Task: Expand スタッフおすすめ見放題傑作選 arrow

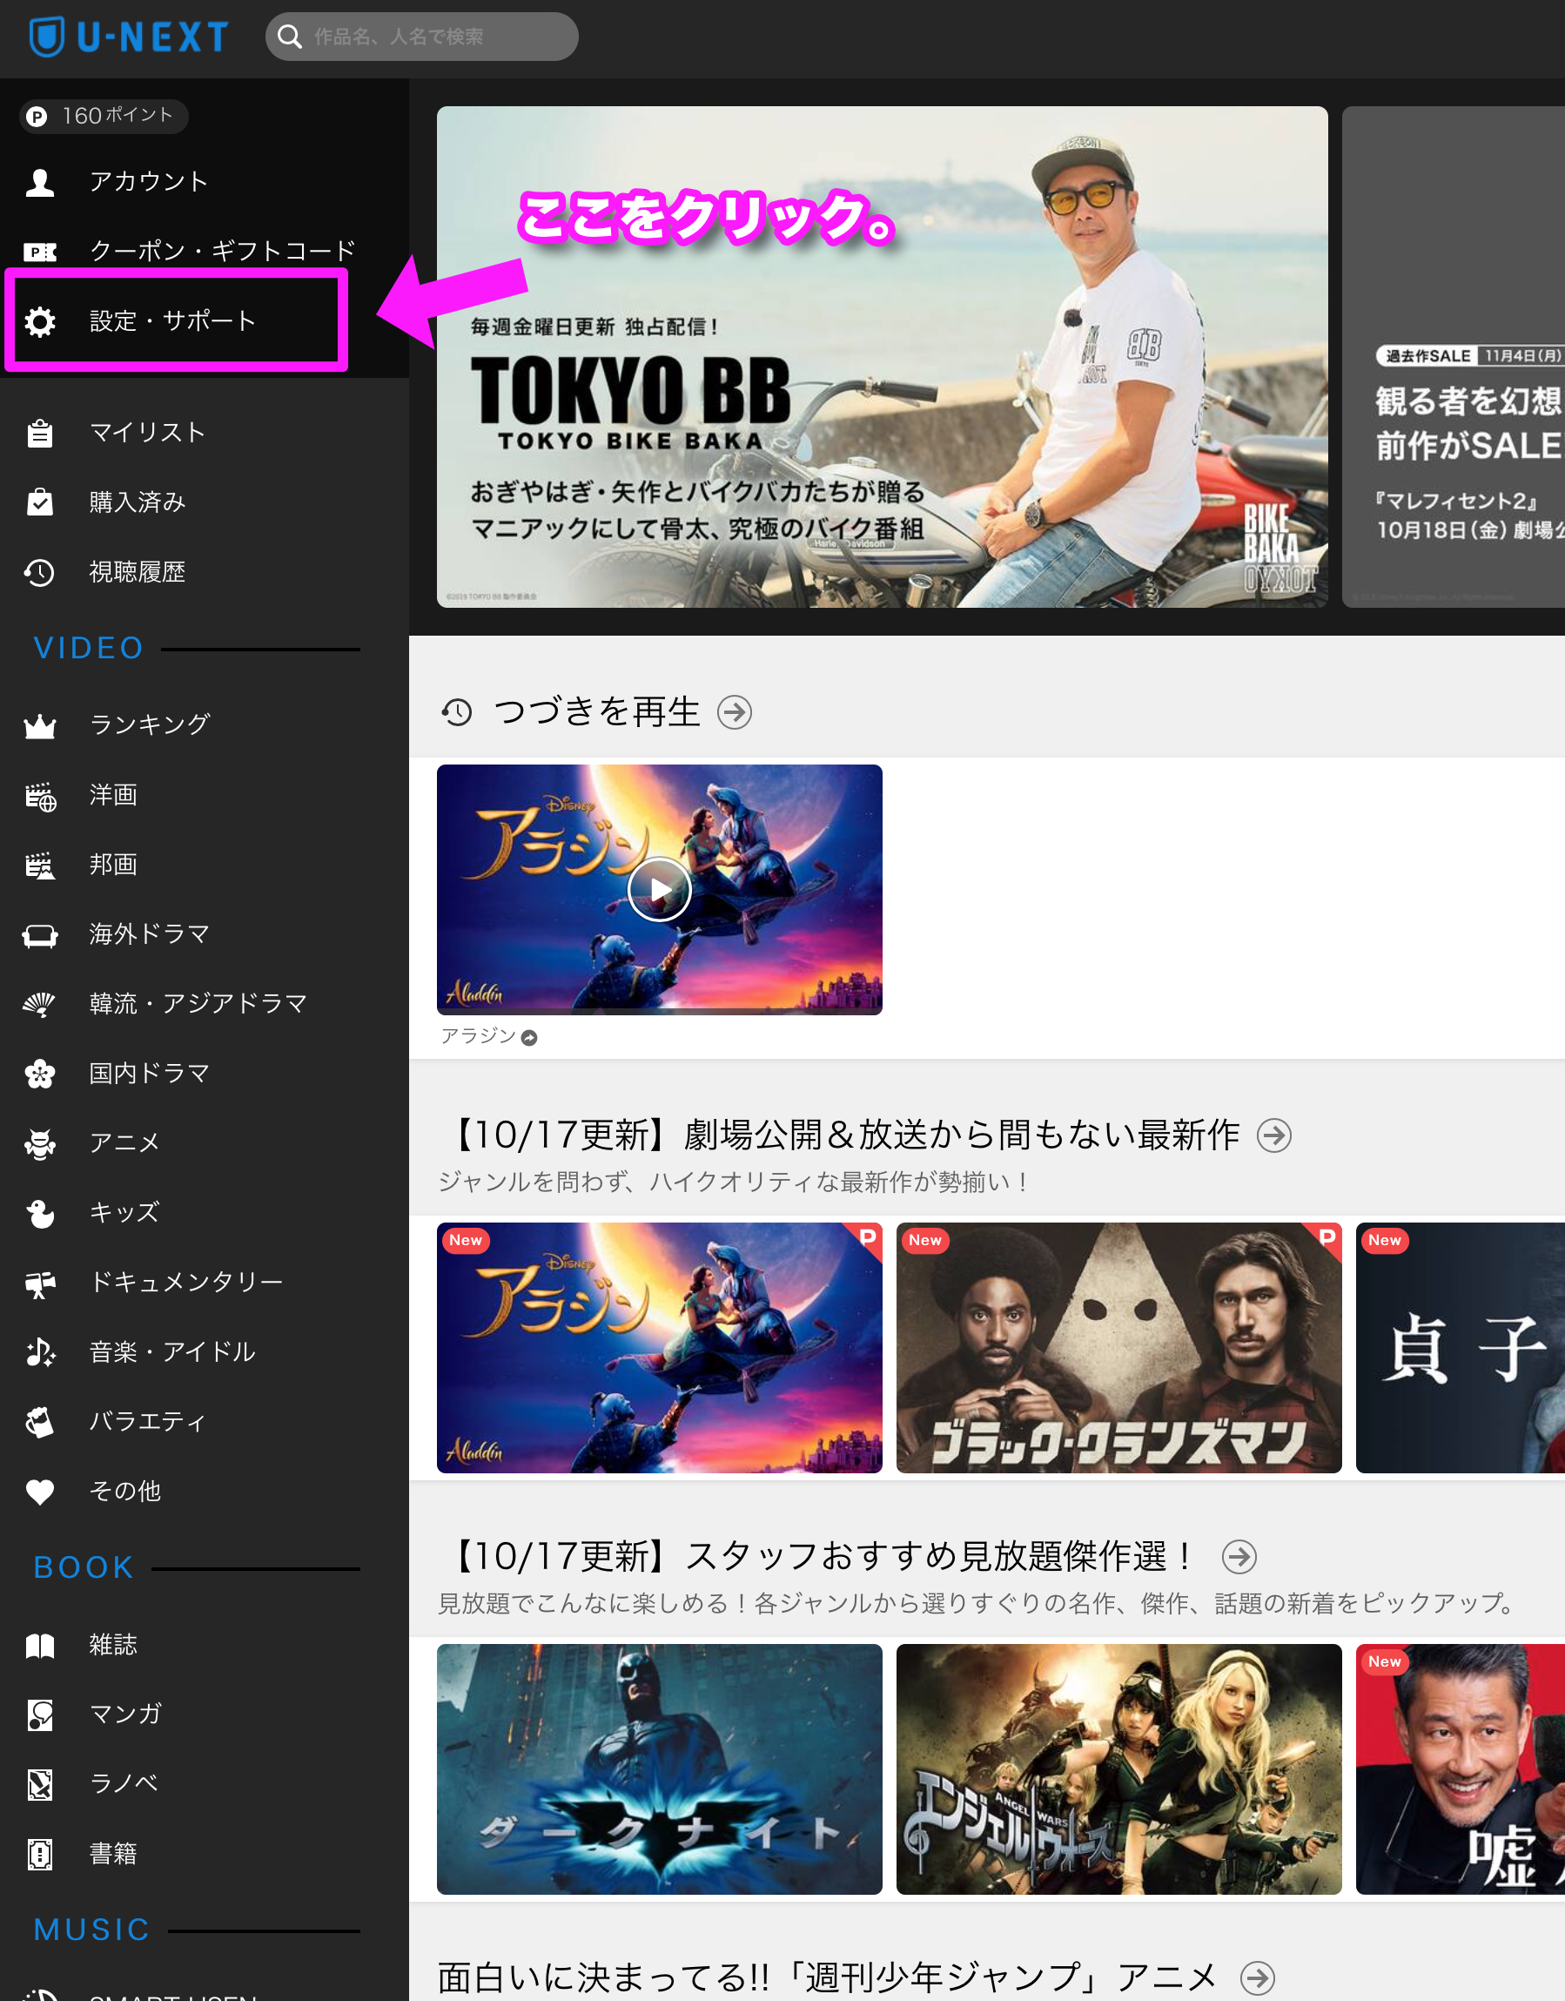Action: point(1239,1558)
